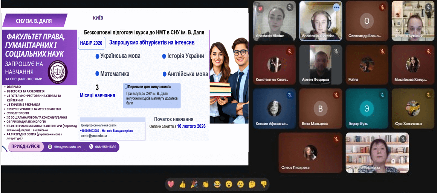Click the C2 ПОЛІТОЛОГІЯ specialty item
The height and width of the screenshot is (193, 437).
point(18,113)
